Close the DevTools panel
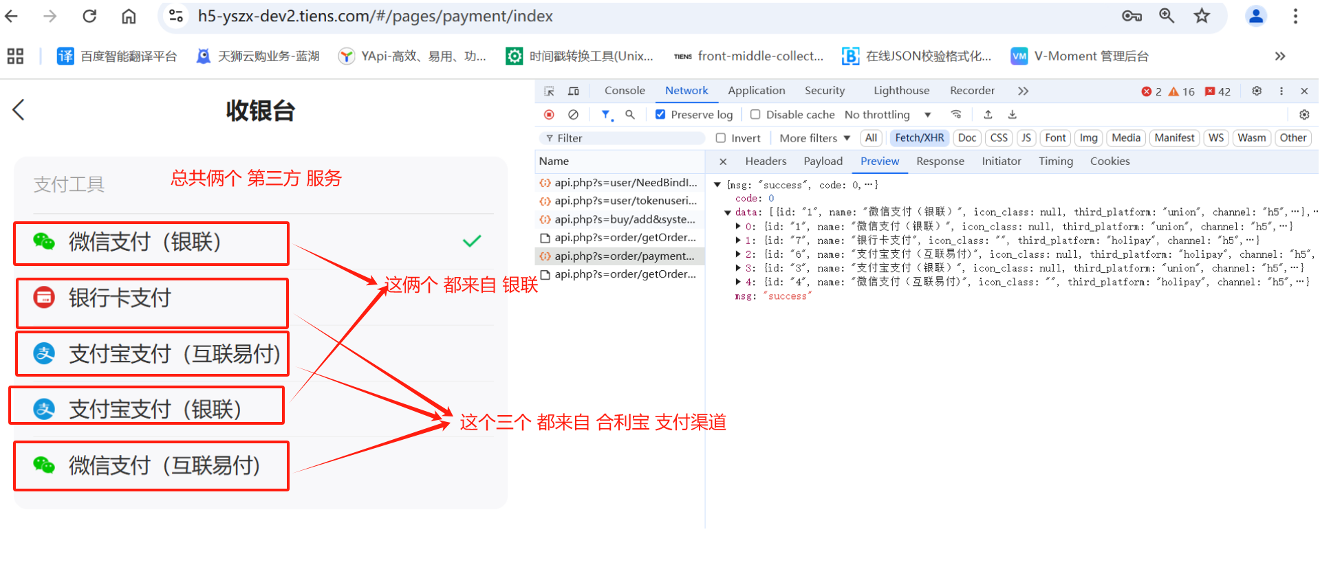The image size is (1320, 567). (1304, 91)
